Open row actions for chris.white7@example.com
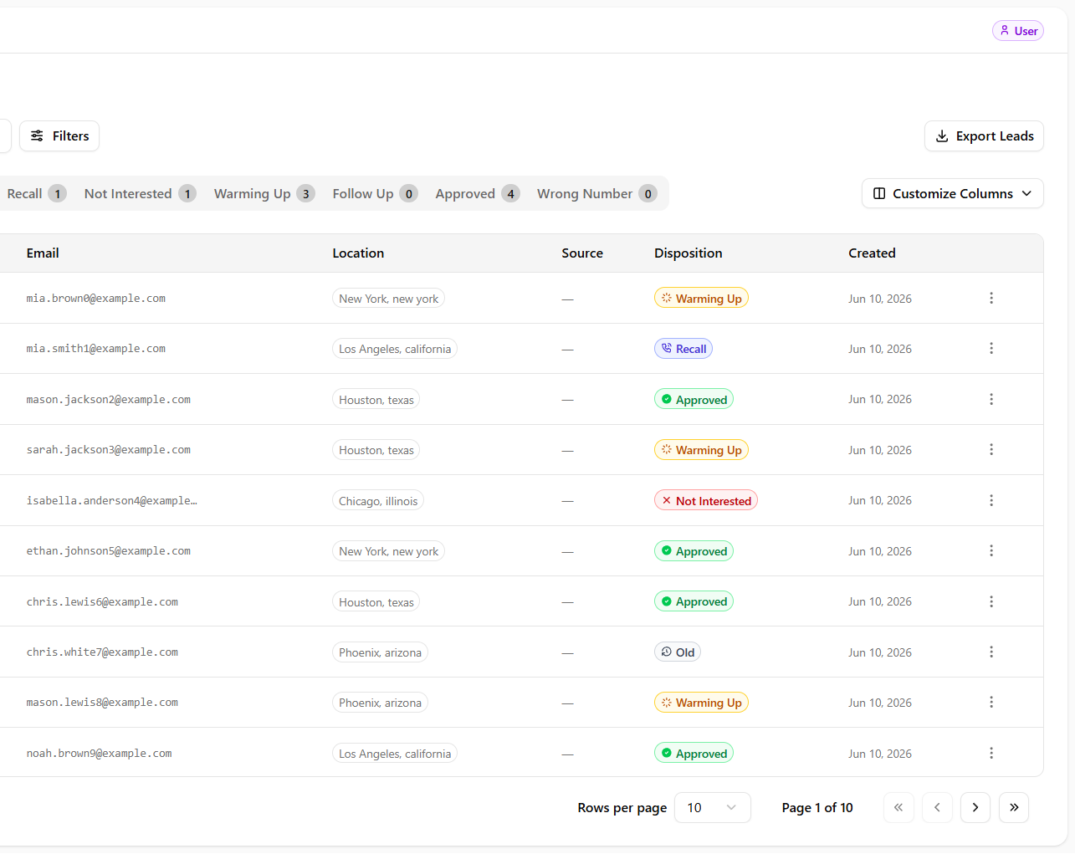Screen dimensions: 1075x854 pos(991,652)
